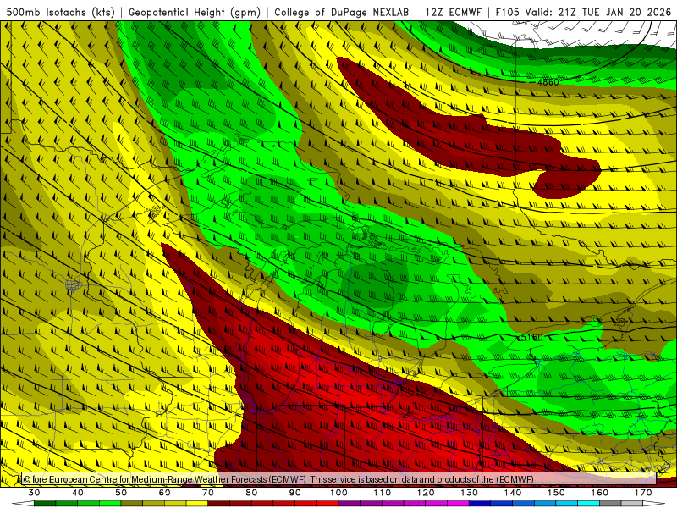
Task: Click the "F105" forecast hour label
Action: click(x=508, y=12)
